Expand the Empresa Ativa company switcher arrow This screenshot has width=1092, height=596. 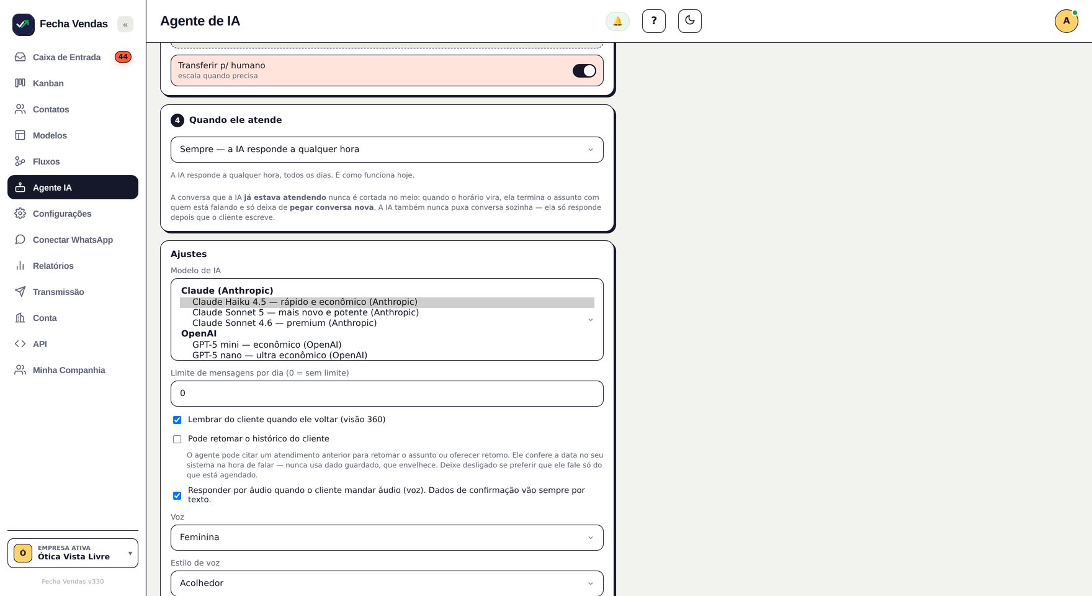(130, 553)
